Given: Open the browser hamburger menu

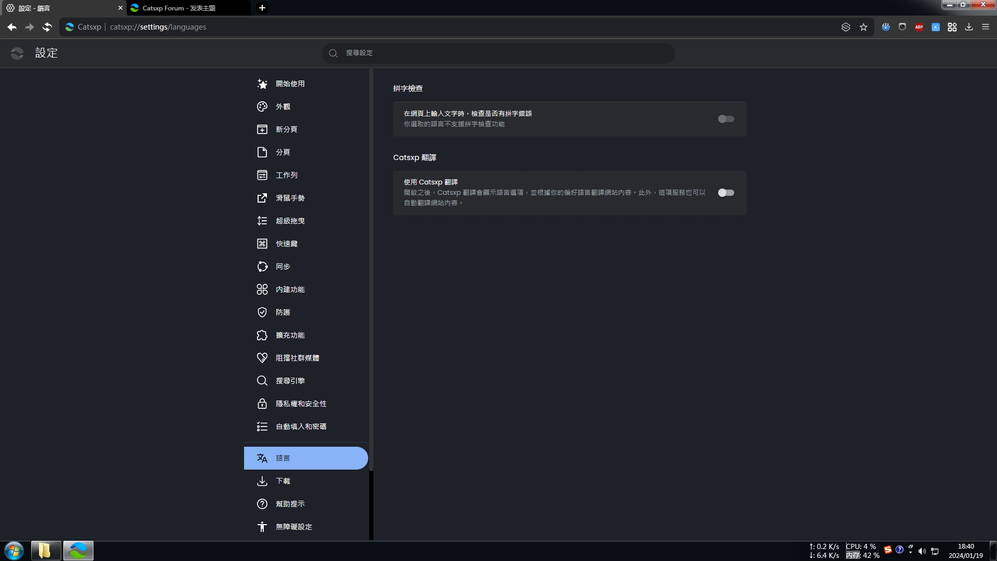Looking at the screenshot, I should 985,27.
